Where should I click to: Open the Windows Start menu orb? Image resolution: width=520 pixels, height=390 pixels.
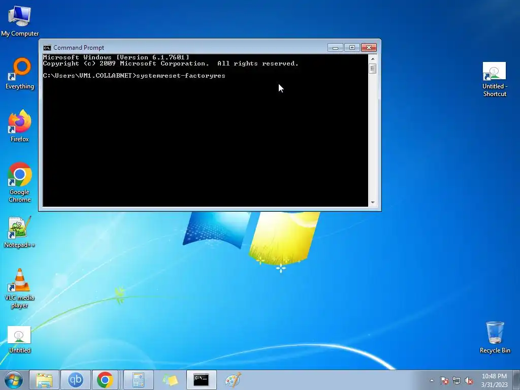(x=14, y=380)
